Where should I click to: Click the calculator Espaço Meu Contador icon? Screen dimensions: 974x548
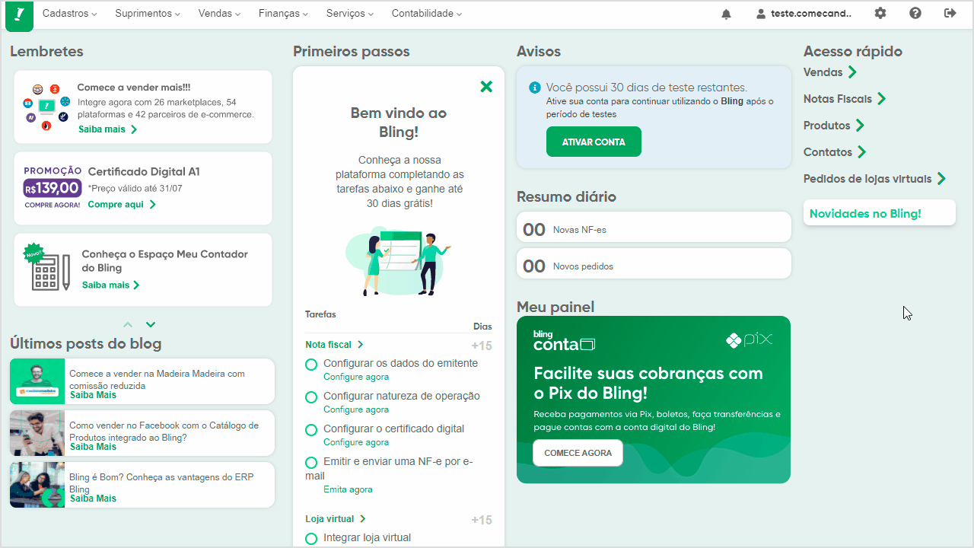point(47,267)
